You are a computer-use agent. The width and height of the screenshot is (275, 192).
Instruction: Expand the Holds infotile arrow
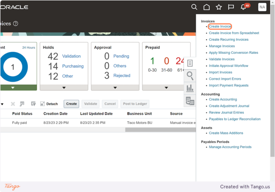coord(64,88)
